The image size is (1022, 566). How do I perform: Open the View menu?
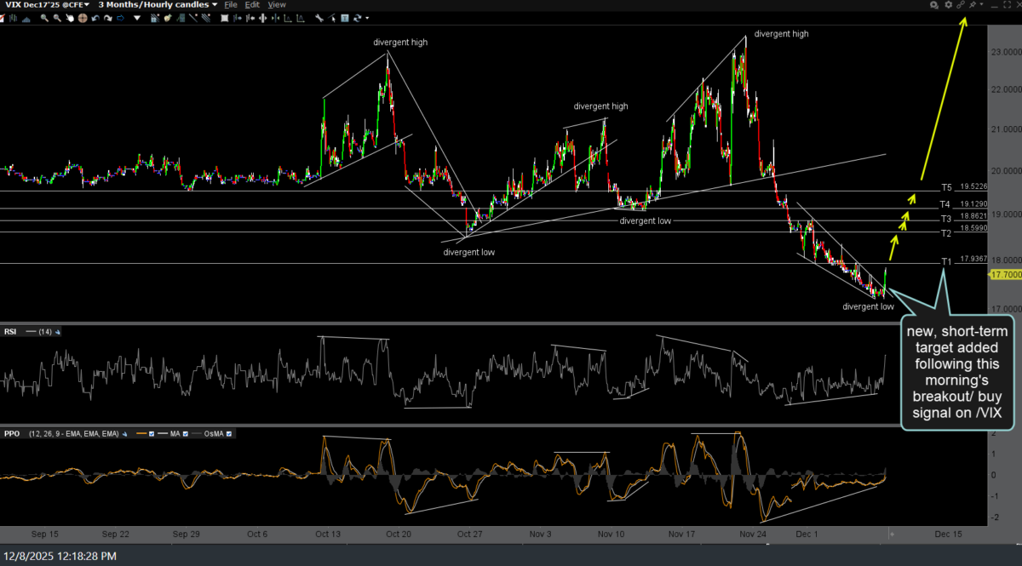pos(277,4)
